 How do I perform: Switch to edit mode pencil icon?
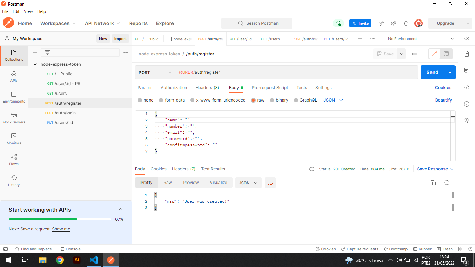(435, 54)
